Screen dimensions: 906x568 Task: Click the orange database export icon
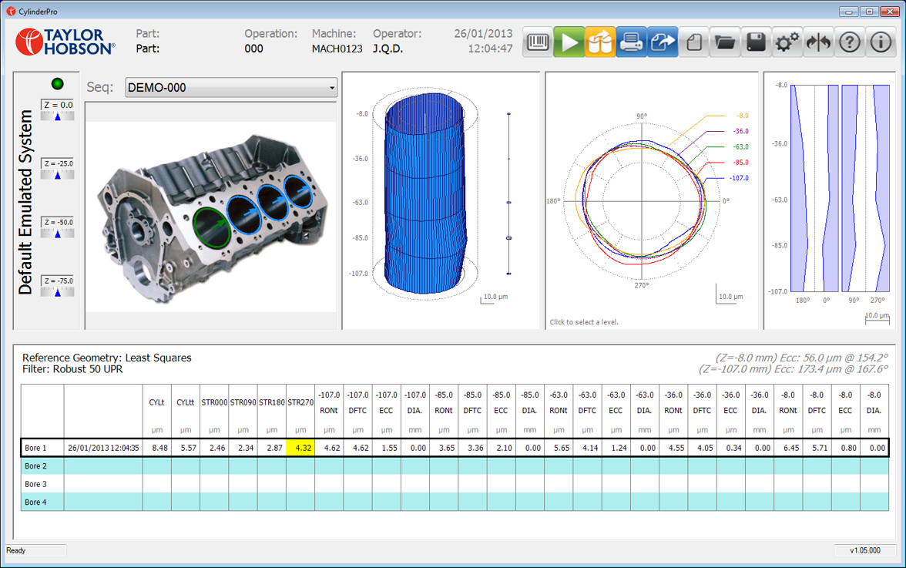[600, 42]
